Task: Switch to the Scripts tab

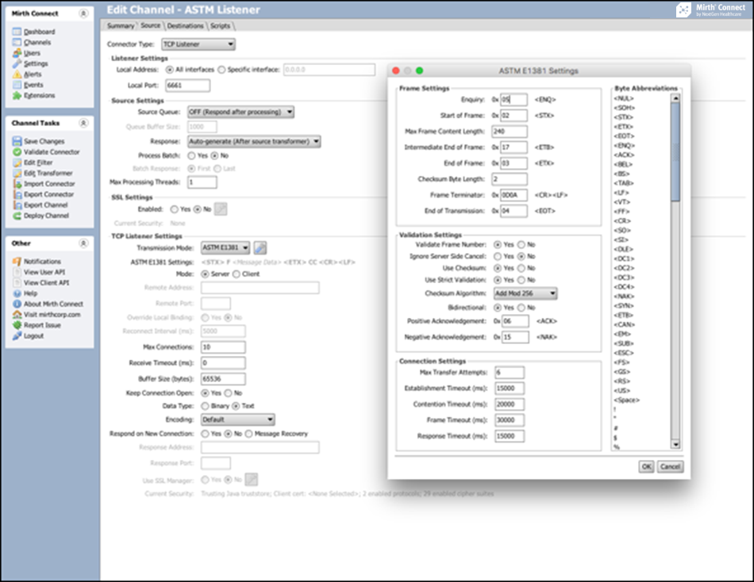Action: pos(220,26)
